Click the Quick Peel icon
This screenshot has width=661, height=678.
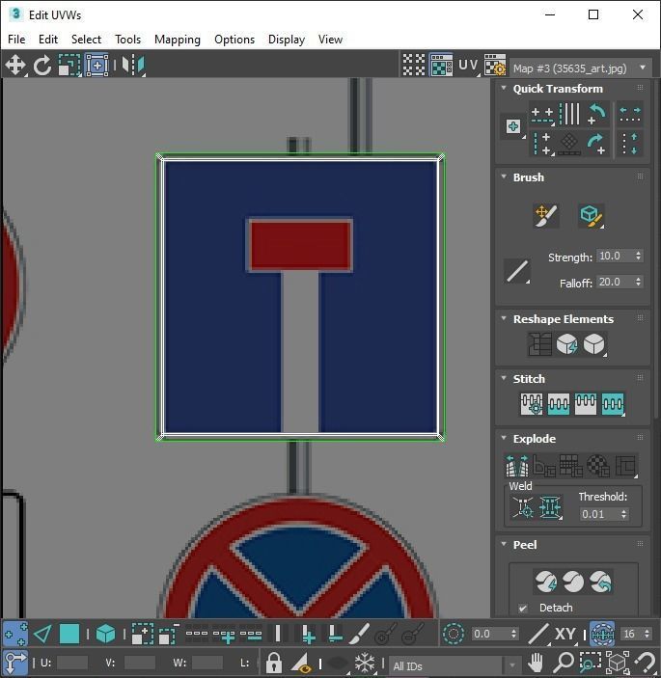tap(546, 582)
